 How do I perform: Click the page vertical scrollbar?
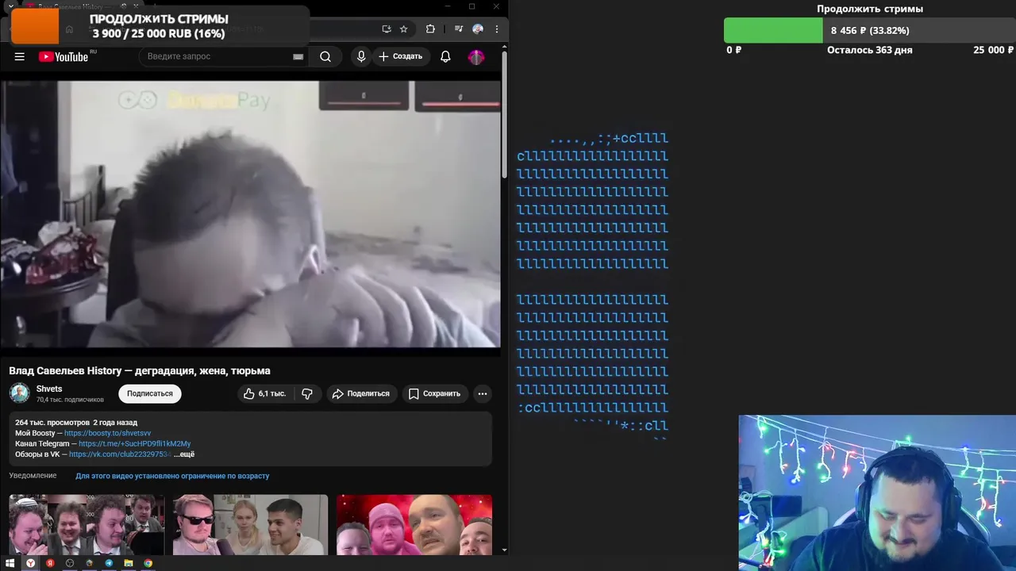pyautogui.click(x=504, y=115)
